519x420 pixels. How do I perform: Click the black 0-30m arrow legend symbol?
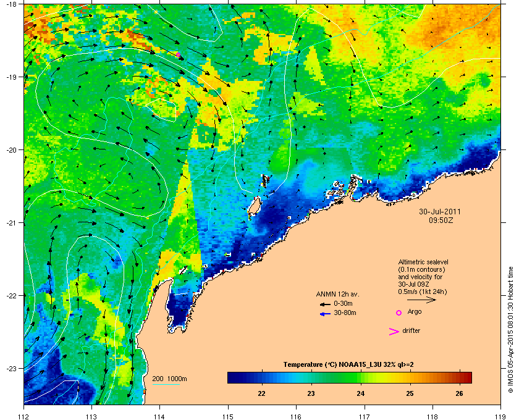[325, 304]
